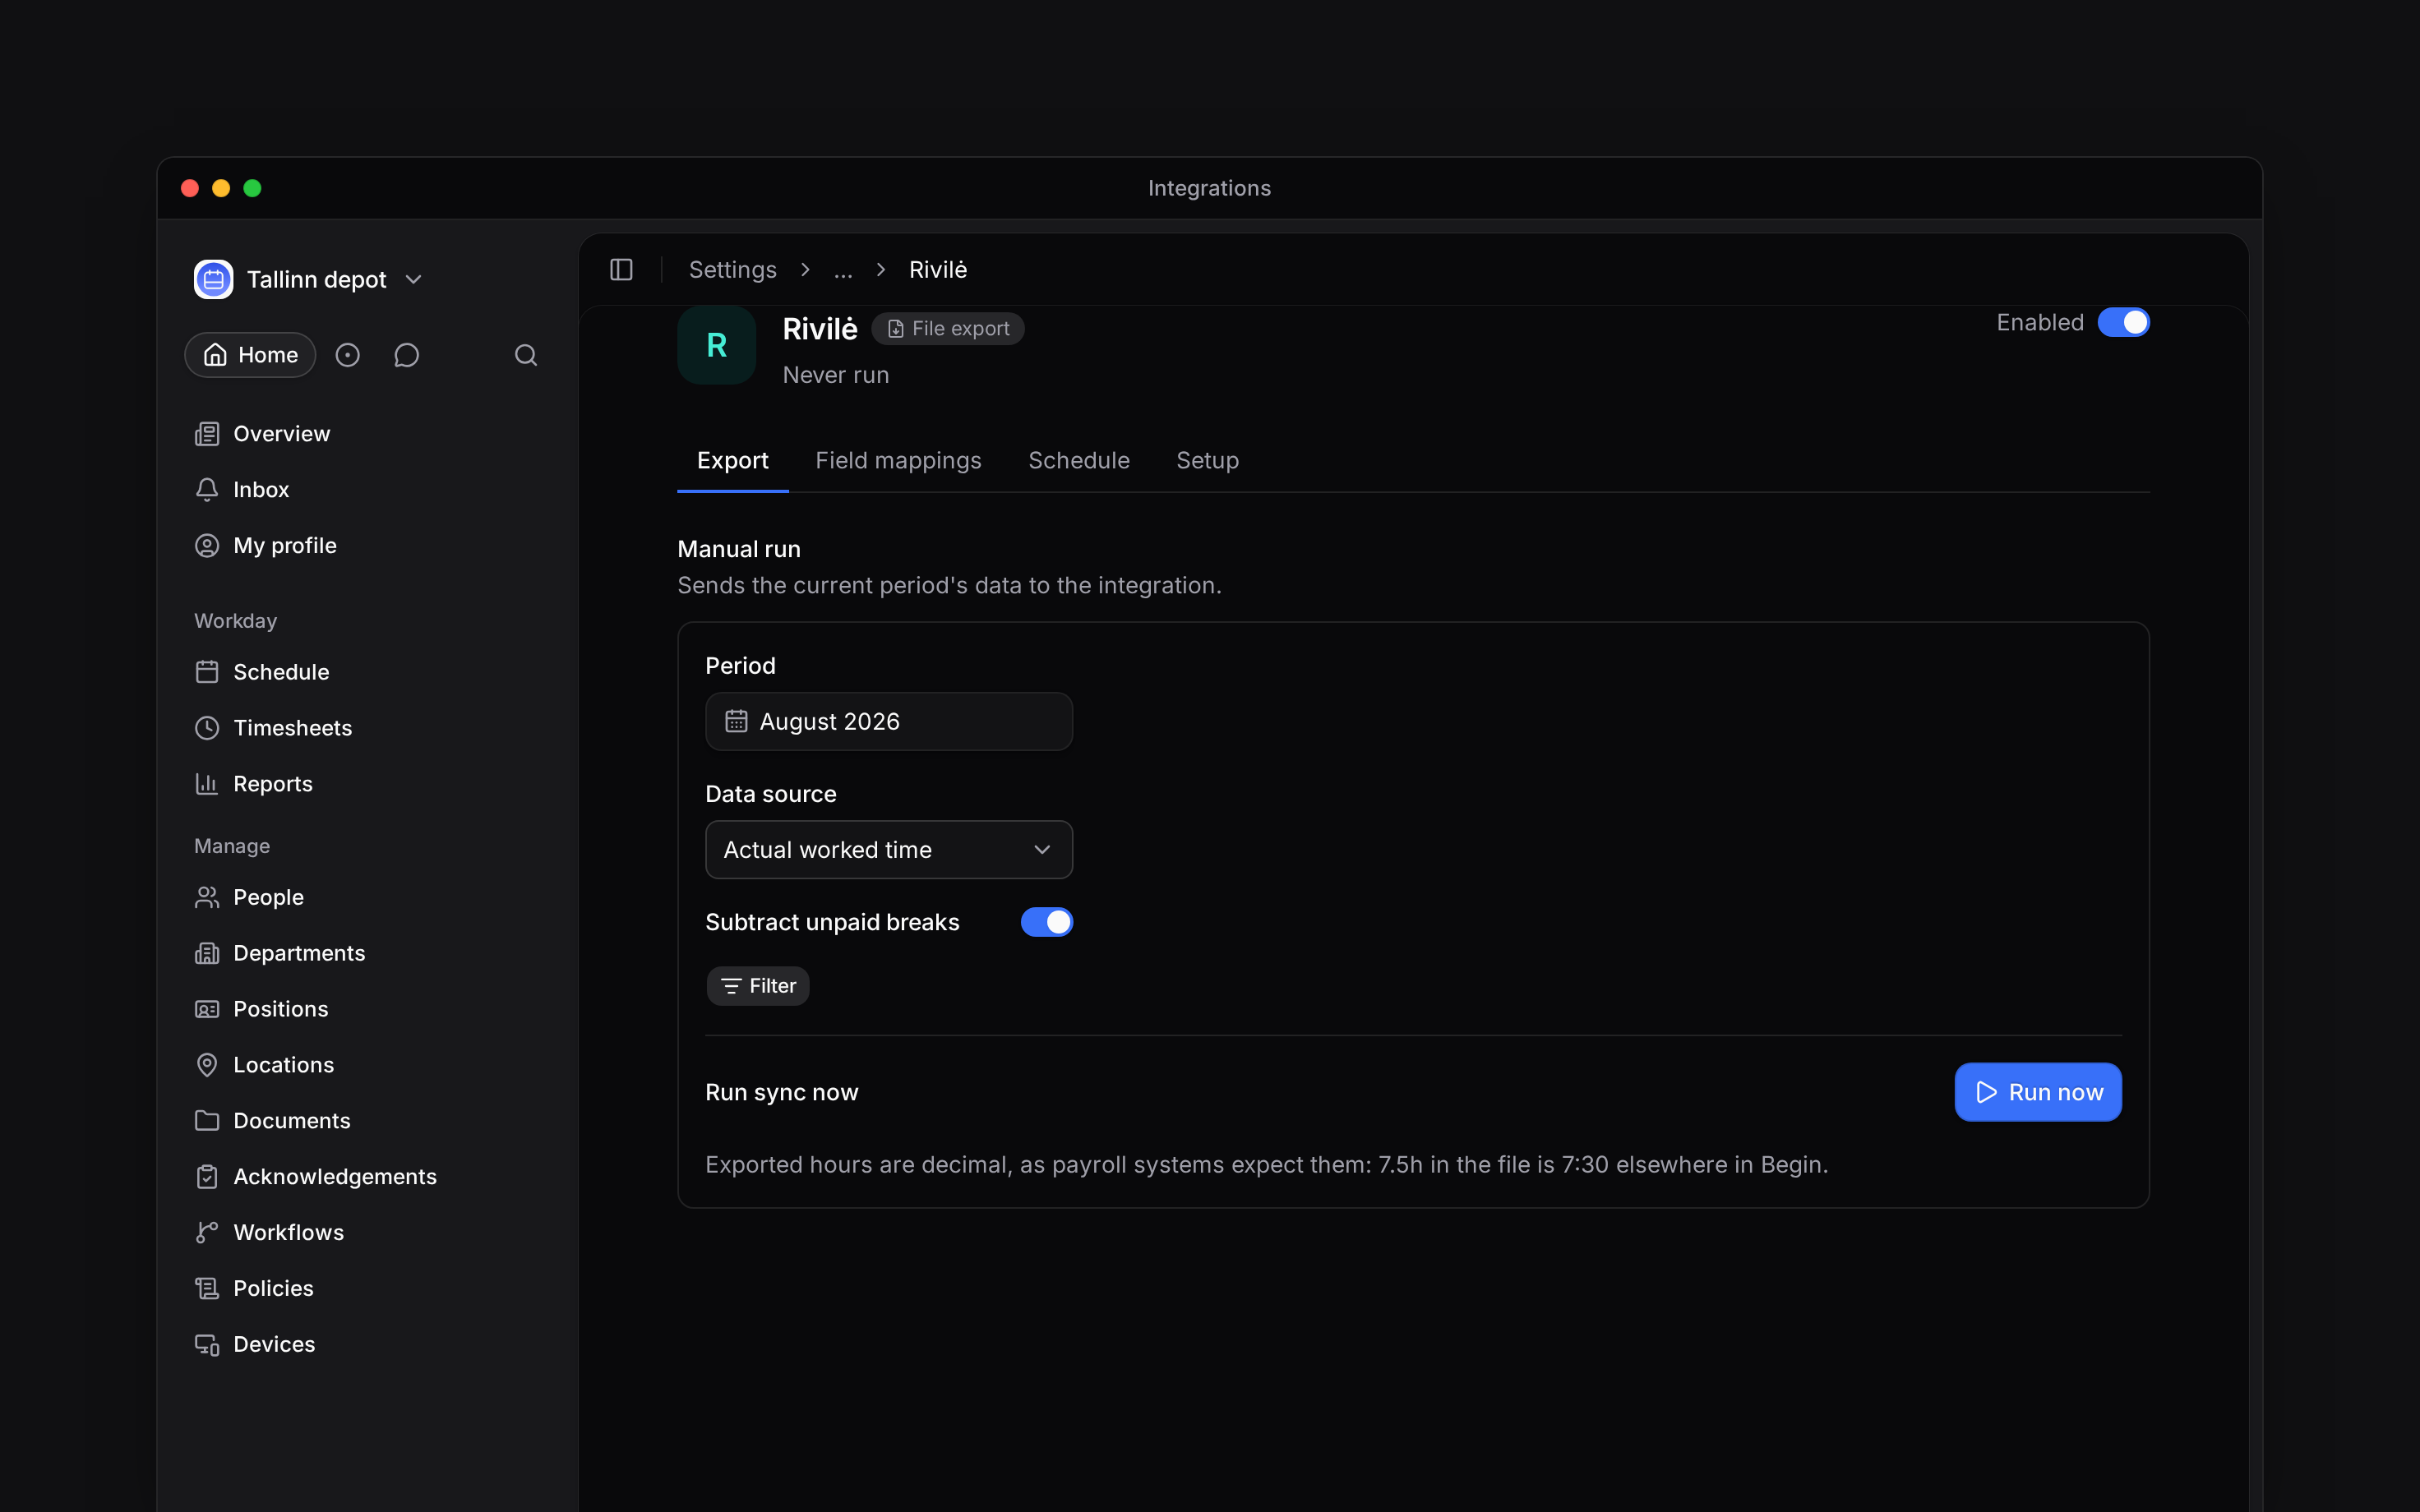2420x1512 pixels.
Task: Click the File export document icon
Action: coord(896,329)
